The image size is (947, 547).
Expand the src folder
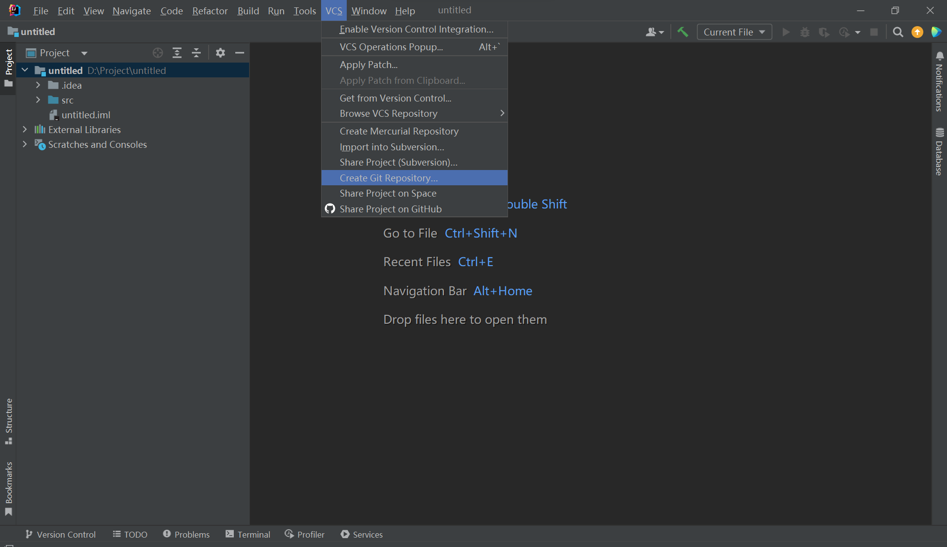click(38, 100)
